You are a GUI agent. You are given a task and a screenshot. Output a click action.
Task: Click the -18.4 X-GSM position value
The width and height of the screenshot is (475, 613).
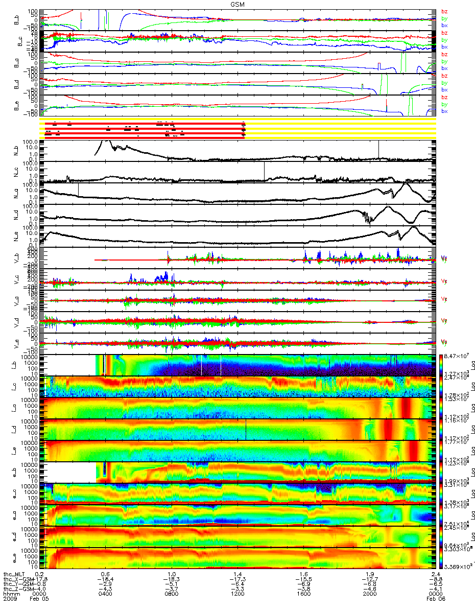106,580
